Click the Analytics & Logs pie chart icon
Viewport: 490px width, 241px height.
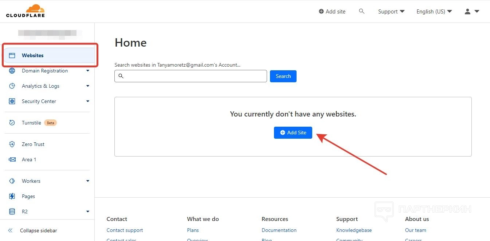coord(12,86)
